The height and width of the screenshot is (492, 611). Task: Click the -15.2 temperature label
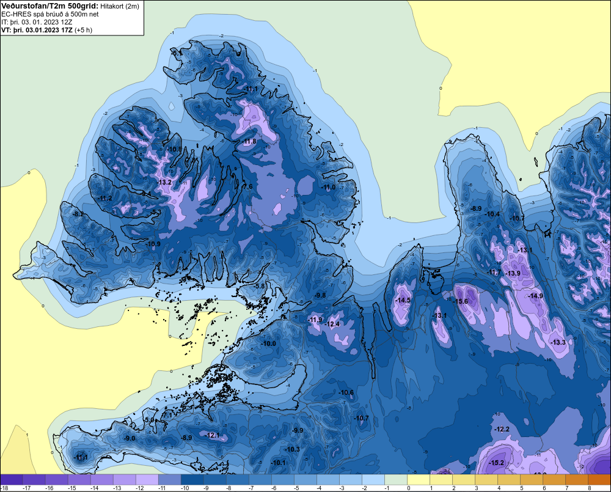[x=496, y=463]
